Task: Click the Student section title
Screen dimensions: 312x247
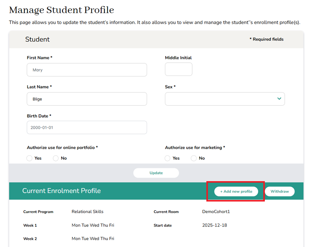Action: click(x=37, y=39)
